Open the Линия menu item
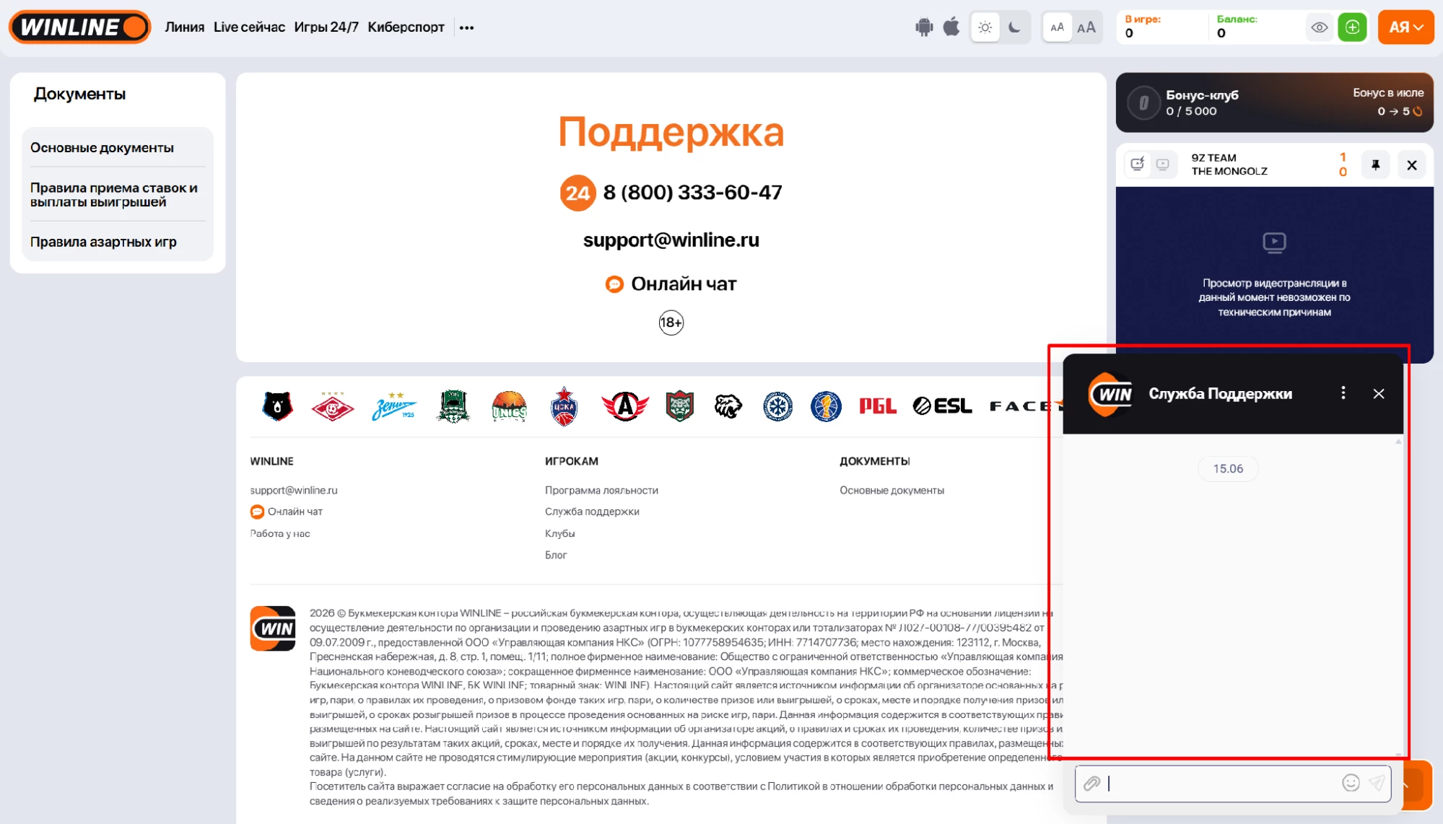The width and height of the screenshot is (1443, 824). [184, 27]
